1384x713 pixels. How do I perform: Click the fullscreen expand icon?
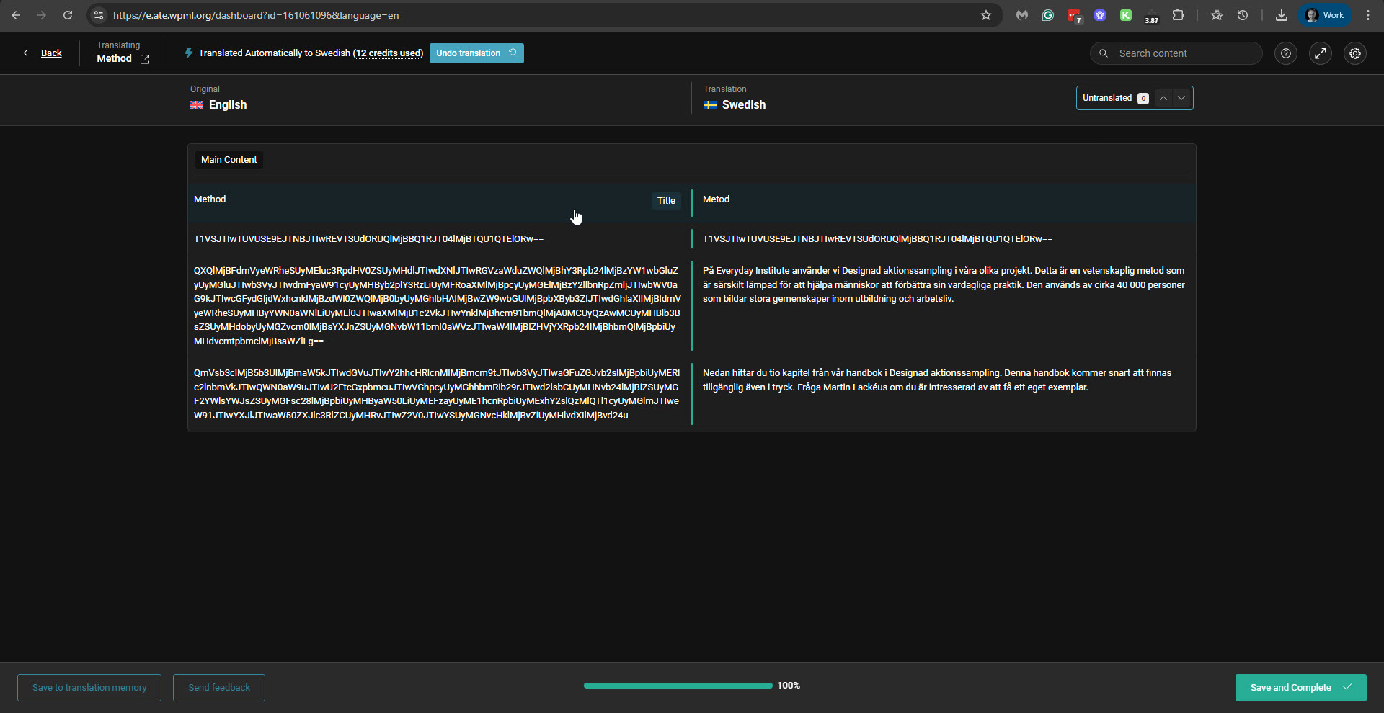pyautogui.click(x=1320, y=53)
